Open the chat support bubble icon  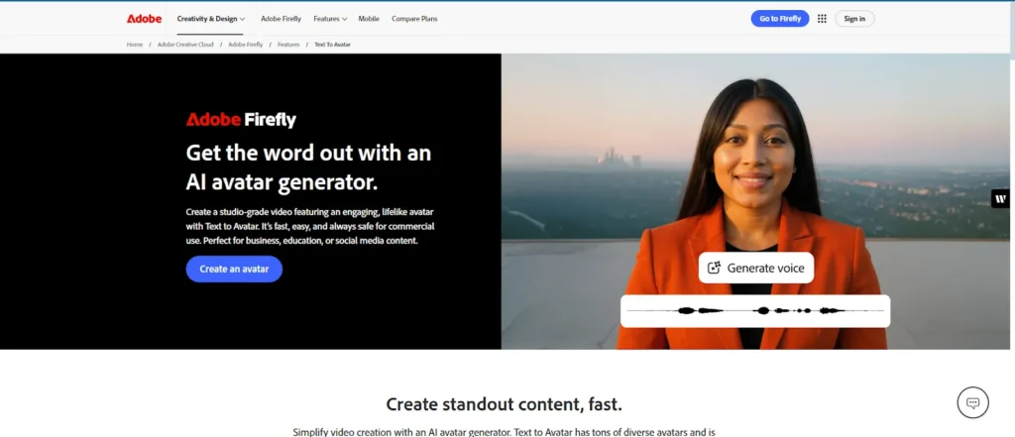(972, 402)
